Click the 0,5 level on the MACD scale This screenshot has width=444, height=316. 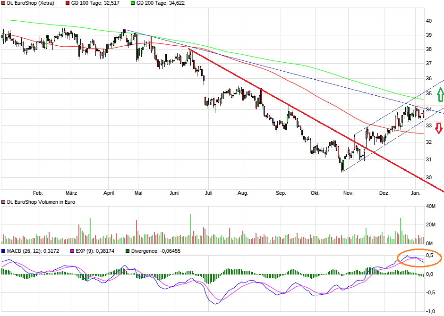[x=429, y=255]
